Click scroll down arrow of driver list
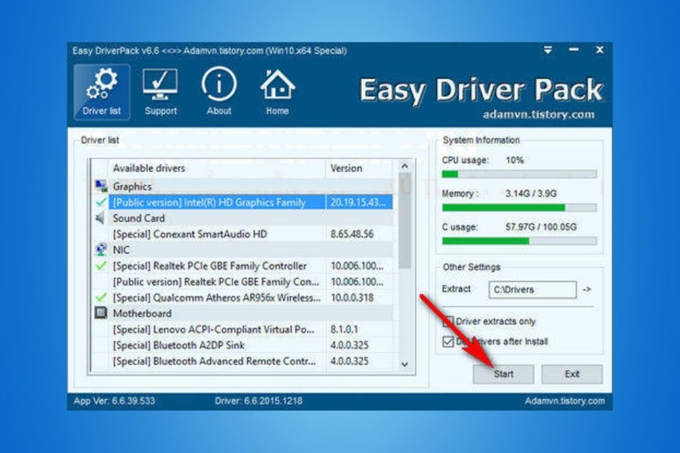This screenshot has width=680, height=453. click(x=405, y=365)
